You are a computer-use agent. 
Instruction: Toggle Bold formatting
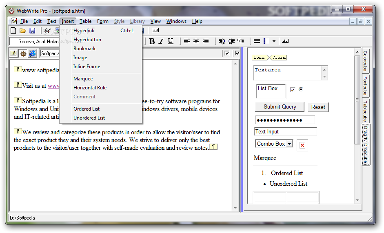coord(152,41)
